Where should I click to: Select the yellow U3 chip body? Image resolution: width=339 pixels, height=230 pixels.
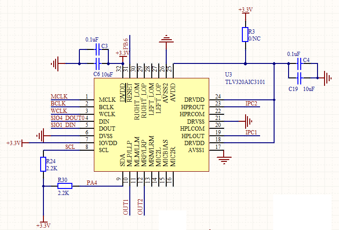pyautogui.click(x=152, y=125)
